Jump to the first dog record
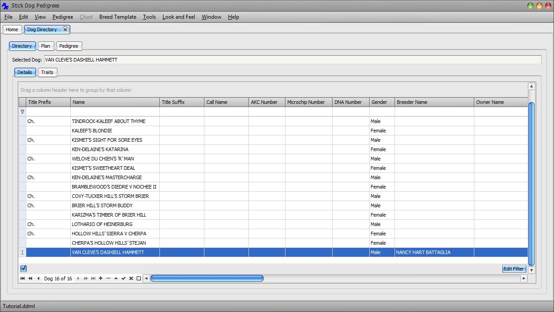 23,279
